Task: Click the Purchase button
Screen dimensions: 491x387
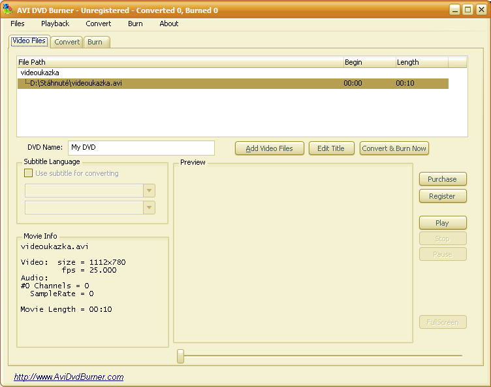Action: [x=442, y=179]
